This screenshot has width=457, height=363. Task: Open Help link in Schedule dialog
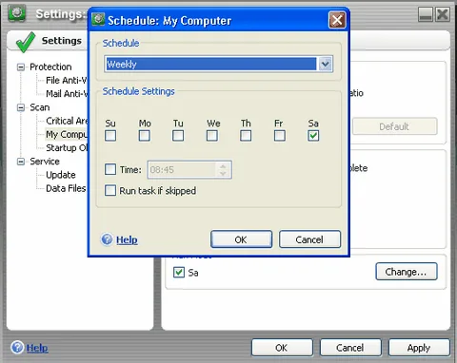click(127, 239)
